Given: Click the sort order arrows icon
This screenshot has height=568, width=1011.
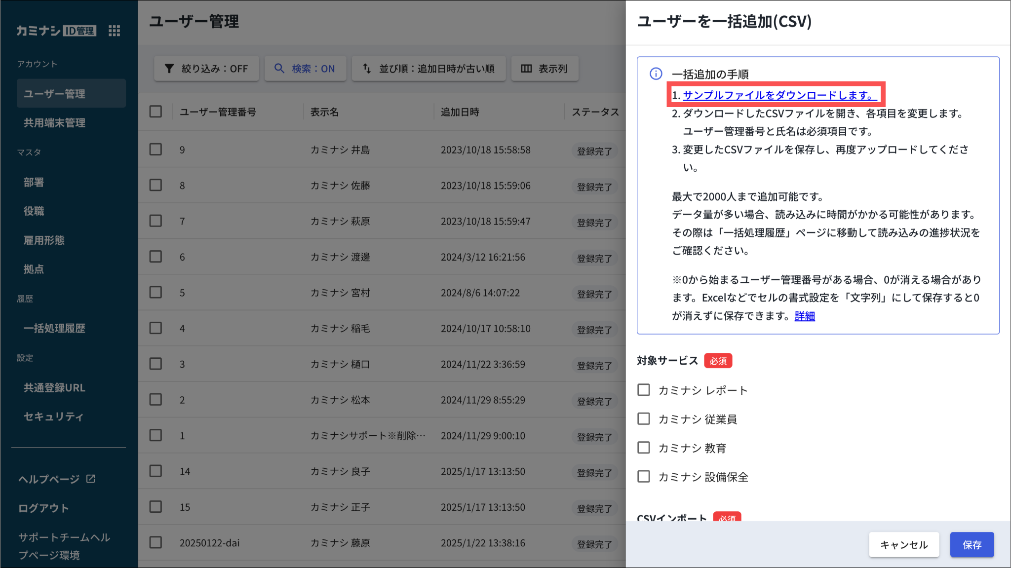Looking at the screenshot, I should tap(367, 69).
